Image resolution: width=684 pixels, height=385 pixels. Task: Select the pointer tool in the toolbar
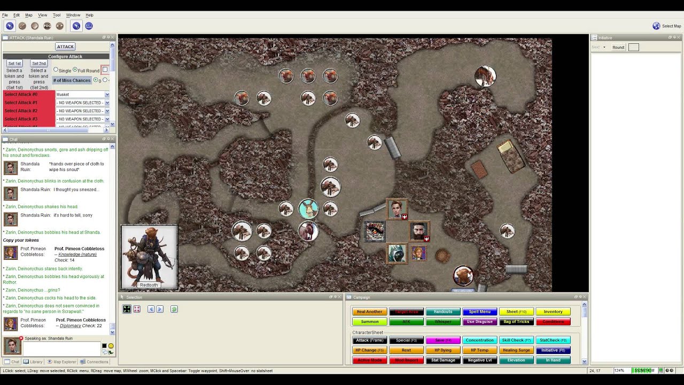pos(10,26)
